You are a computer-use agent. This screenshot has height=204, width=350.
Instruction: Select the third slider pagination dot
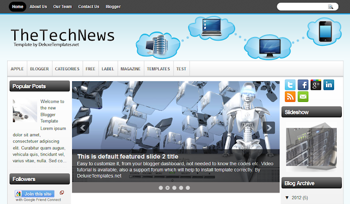click(174, 188)
